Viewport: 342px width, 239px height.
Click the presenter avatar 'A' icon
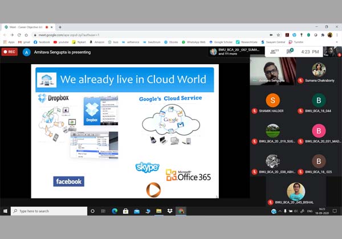pyautogui.click(x=27, y=52)
